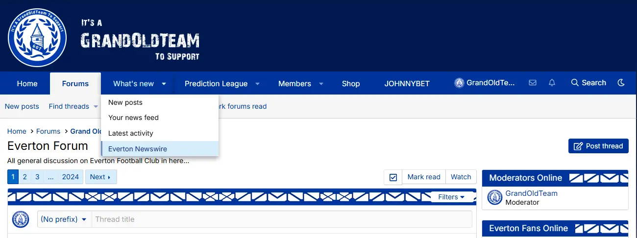Toggle dark mode moon icon
The height and width of the screenshot is (238, 637).
[621, 83]
